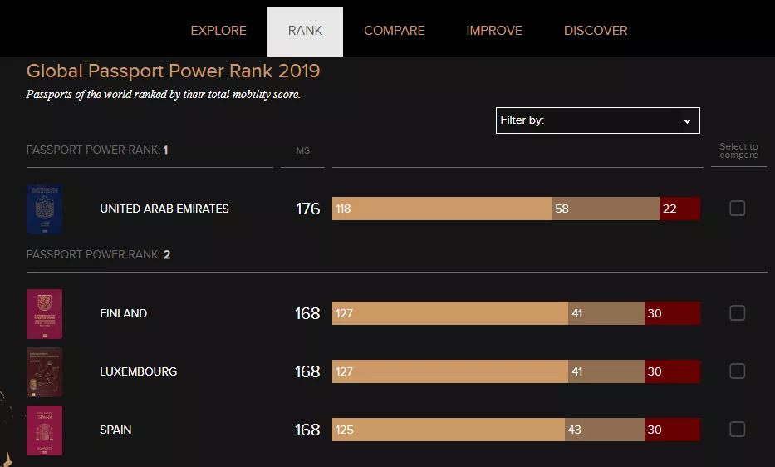Click the Luxembourg passport cover icon
The image size is (775, 467).
point(44,371)
